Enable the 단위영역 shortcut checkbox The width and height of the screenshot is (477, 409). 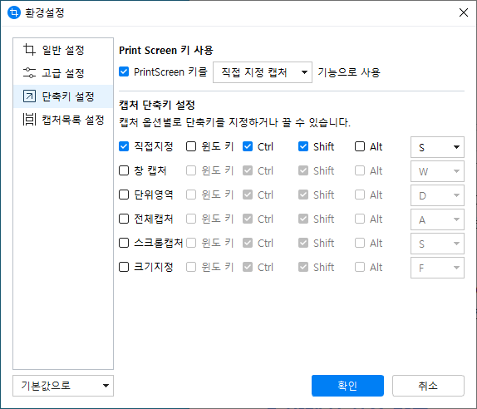(x=124, y=195)
